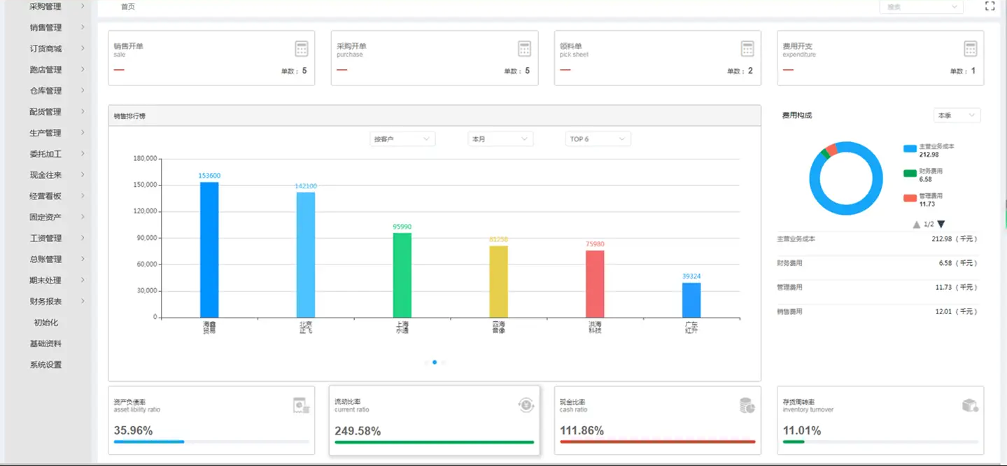
Task: Go to next legend page arrow
Action: [941, 225]
